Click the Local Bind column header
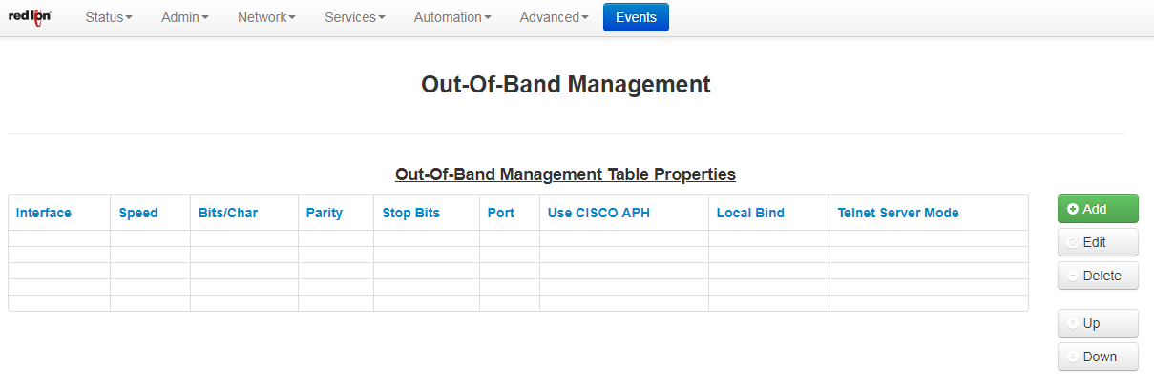The image size is (1154, 389). click(x=750, y=213)
